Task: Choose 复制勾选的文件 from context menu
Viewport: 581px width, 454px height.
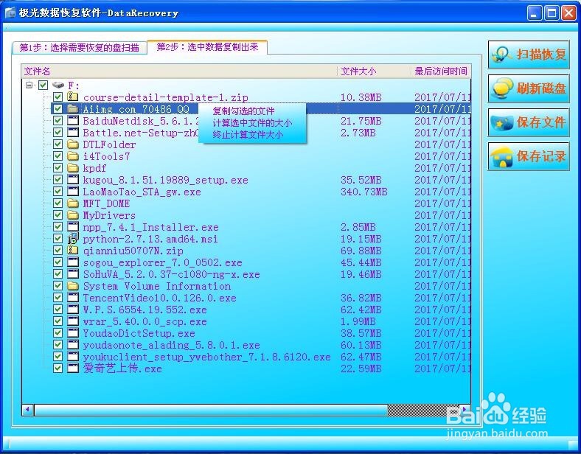Action: tap(243, 111)
